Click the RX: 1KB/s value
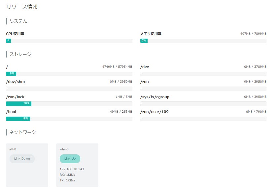 67,175
